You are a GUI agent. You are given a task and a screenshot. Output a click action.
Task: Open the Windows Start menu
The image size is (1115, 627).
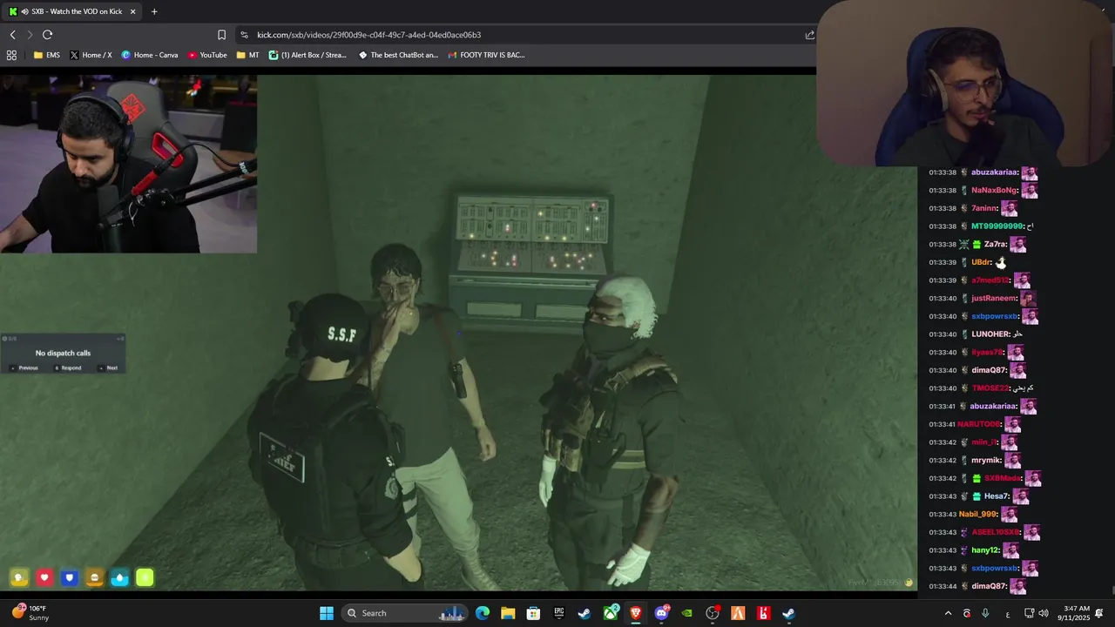point(327,613)
